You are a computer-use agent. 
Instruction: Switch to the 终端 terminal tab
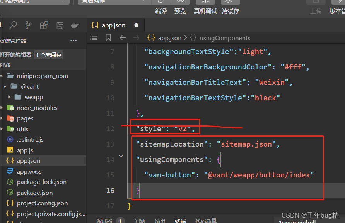tap(180, 221)
